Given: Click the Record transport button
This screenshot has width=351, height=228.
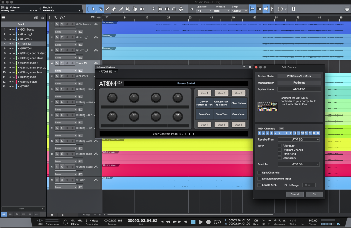Looking at the screenshot, I should coord(208,222).
